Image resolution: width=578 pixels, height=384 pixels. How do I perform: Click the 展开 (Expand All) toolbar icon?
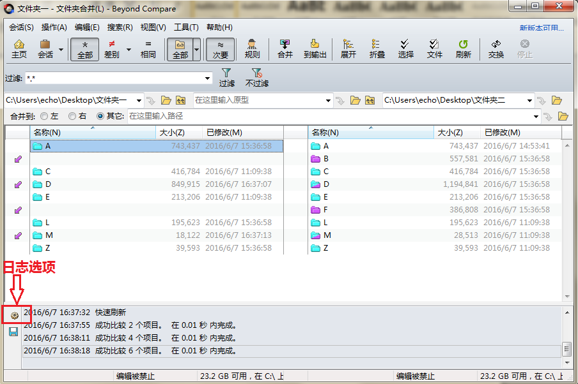(x=347, y=49)
